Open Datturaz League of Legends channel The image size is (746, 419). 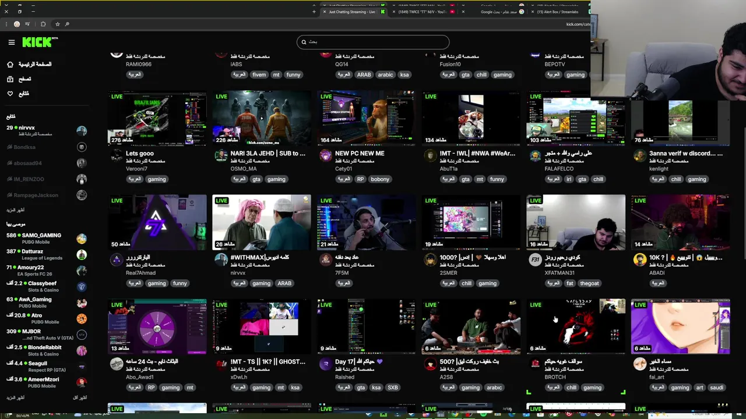[45, 254]
